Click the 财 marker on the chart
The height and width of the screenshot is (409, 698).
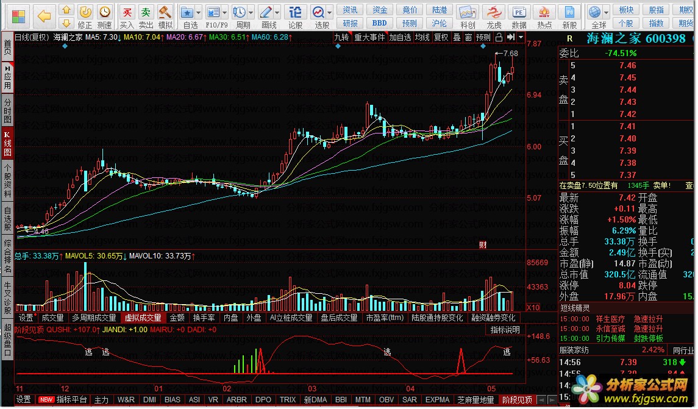(483, 244)
